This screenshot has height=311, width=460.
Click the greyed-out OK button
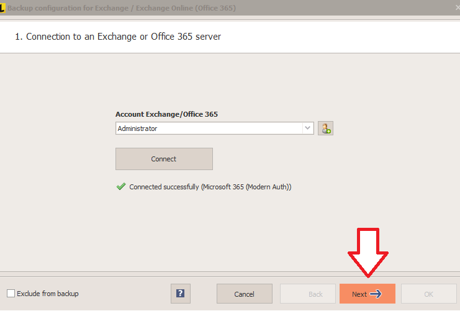tap(428, 294)
